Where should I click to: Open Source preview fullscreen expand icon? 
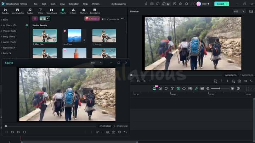point(125,132)
